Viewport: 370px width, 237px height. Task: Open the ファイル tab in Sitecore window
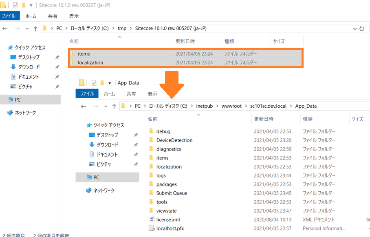pyautogui.click(x=9, y=16)
